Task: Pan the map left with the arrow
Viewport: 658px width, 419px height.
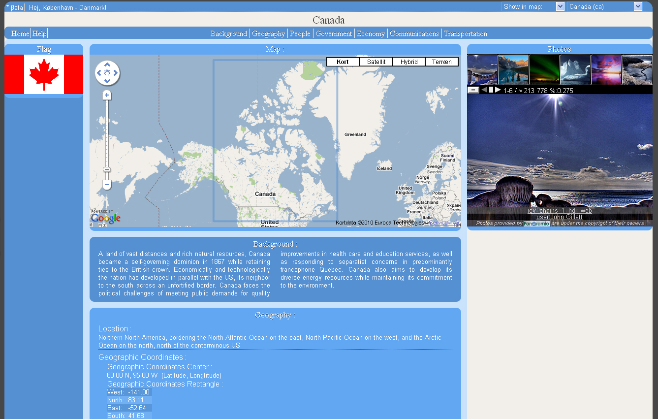Action: (x=99, y=73)
